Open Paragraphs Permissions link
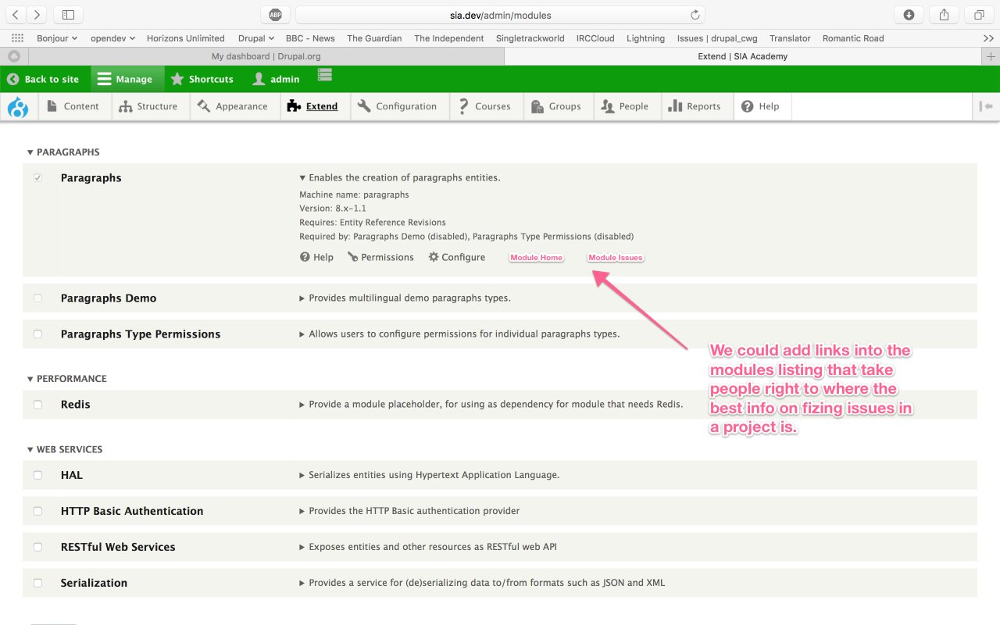This screenshot has height=625, width=1000. [x=380, y=257]
